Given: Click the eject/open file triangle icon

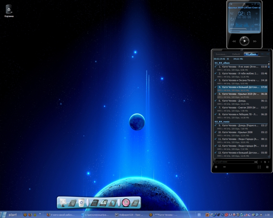Looking at the screenshot, I should click(x=251, y=29).
